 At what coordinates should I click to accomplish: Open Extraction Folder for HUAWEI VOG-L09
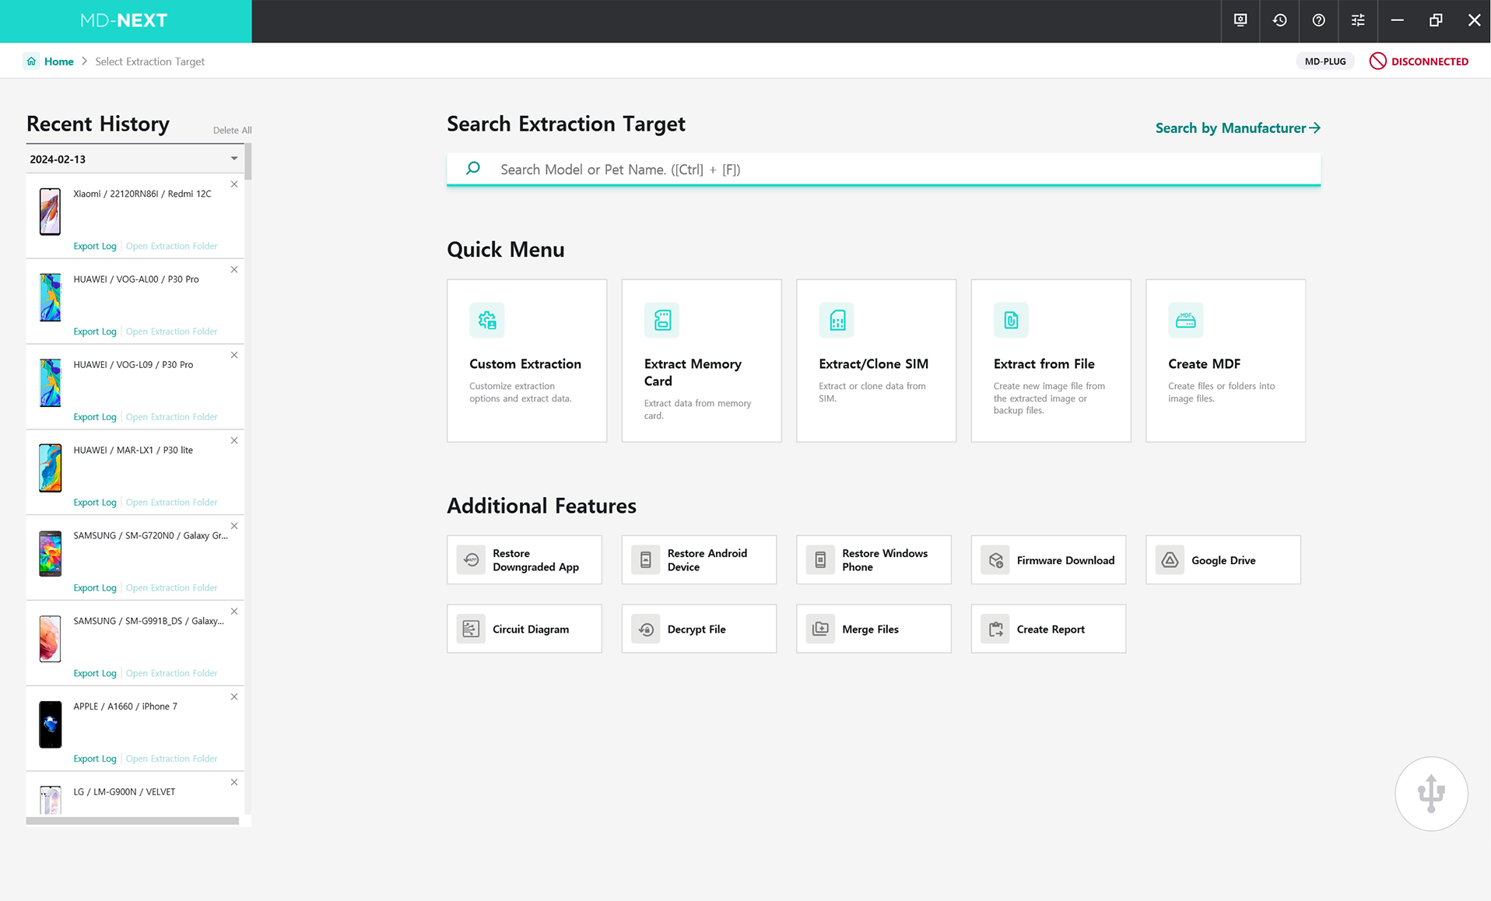pos(171,417)
